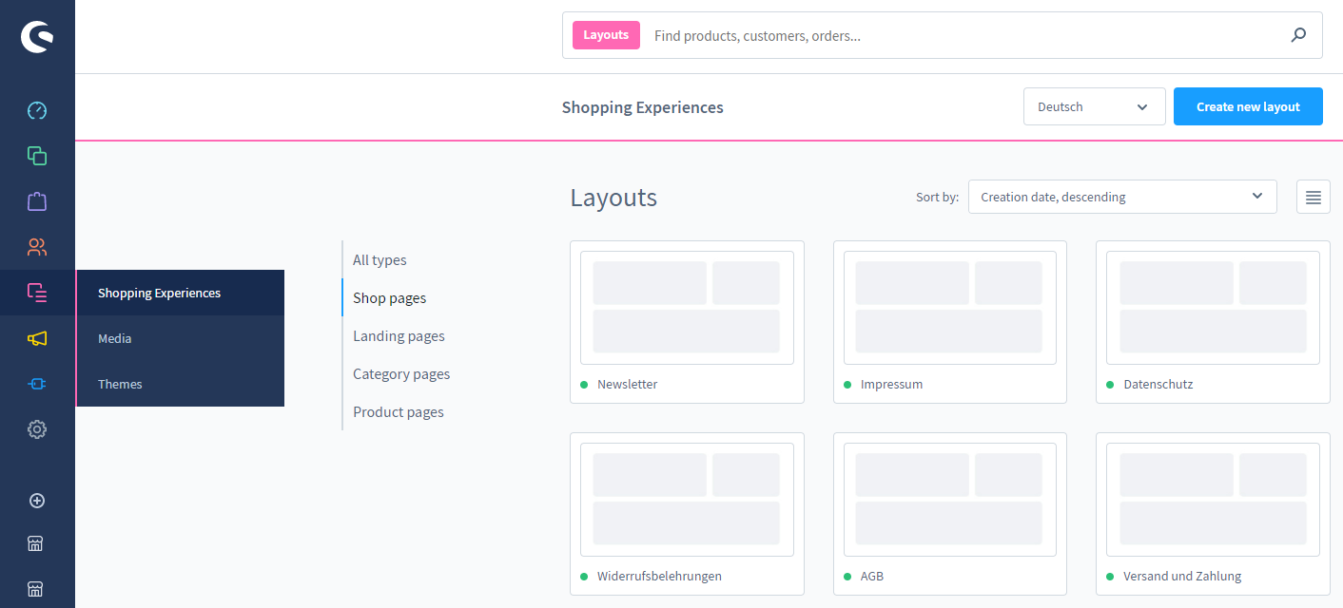Click the Shopware logo icon
1343x608 pixels.
tap(37, 37)
